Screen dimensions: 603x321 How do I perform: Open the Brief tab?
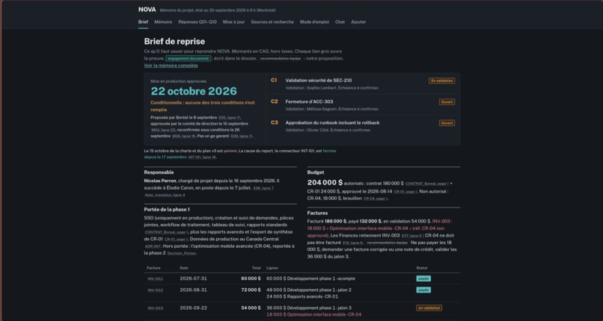(143, 22)
